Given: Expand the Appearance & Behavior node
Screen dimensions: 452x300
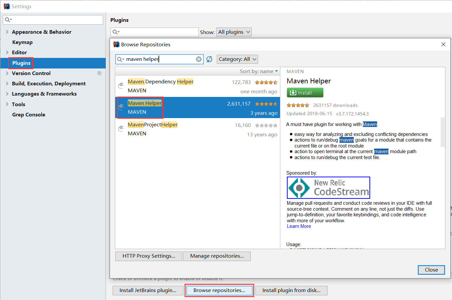Looking at the screenshot, I should click(7, 32).
